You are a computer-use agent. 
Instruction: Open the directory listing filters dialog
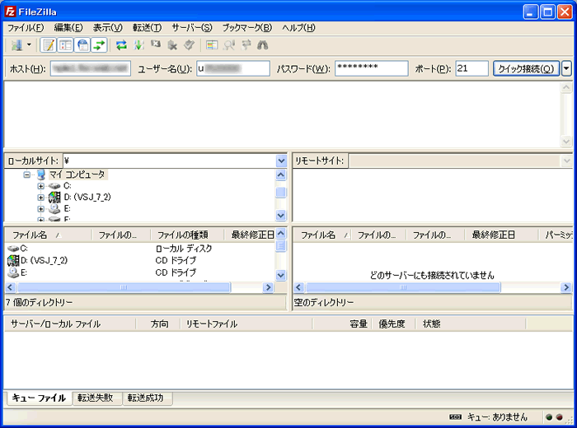point(212,45)
